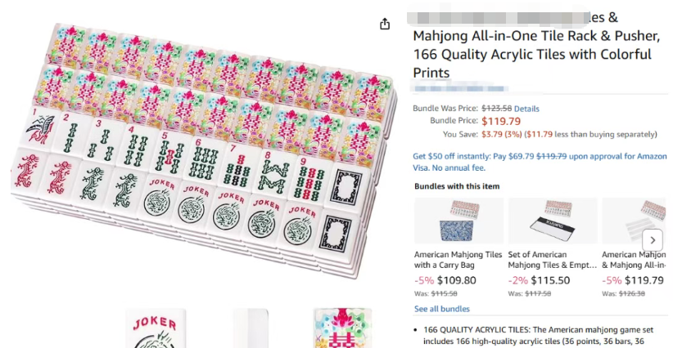The image size is (673, 348).
Task: Advance the bundles carousel with the right chevron
Action: (653, 240)
